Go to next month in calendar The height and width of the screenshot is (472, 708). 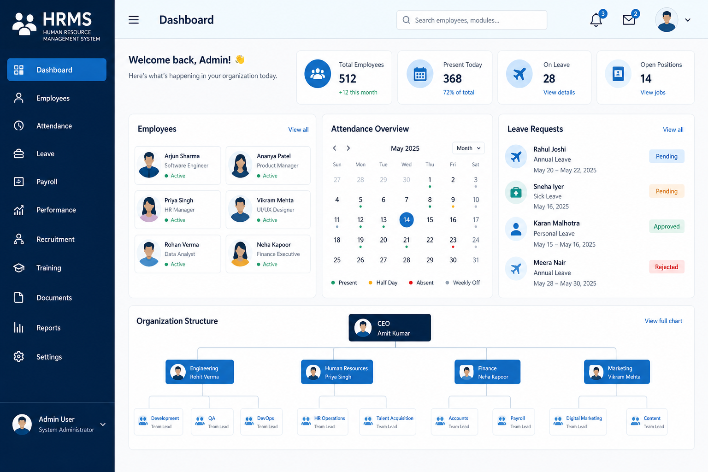click(348, 148)
